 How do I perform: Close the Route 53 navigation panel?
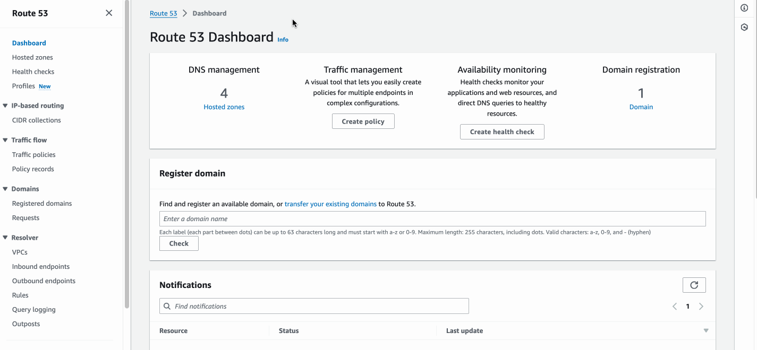pyautogui.click(x=109, y=13)
